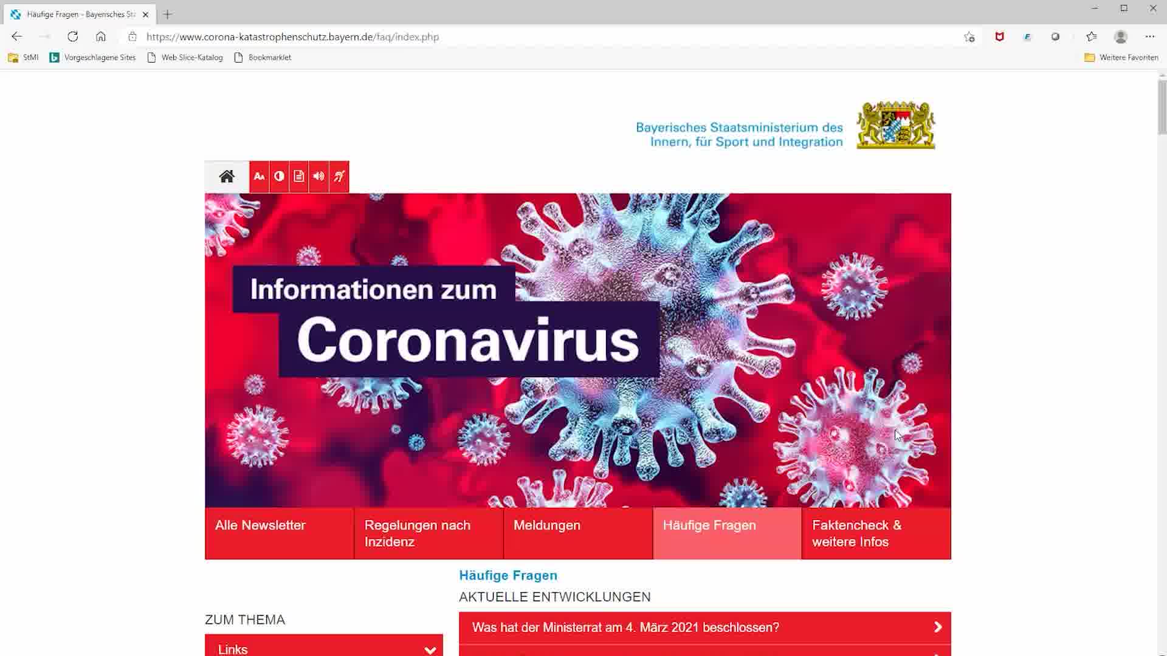Click the address bar URL
The image size is (1167, 656).
coord(292,37)
